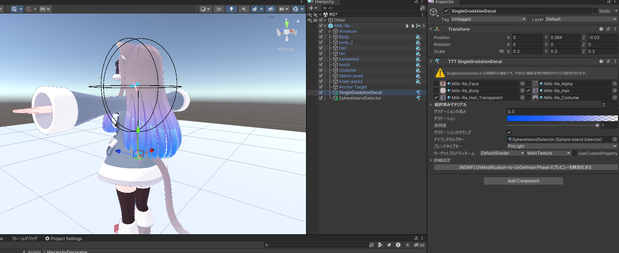The width and height of the screenshot is (619, 253).
Task: Expand the 選択済みマテリアル foldout
Action: 431,104
